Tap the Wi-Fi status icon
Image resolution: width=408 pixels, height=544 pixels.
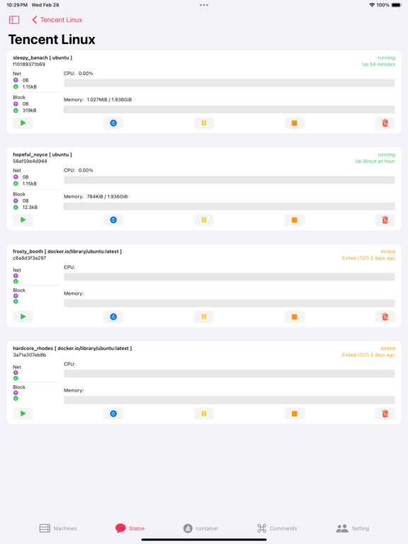tap(372, 5)
